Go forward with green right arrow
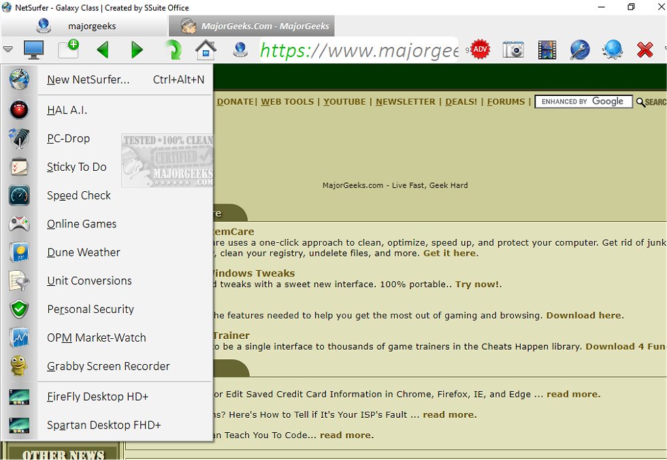The height and width of the screenshot is (460, 667). coord(137,50)
